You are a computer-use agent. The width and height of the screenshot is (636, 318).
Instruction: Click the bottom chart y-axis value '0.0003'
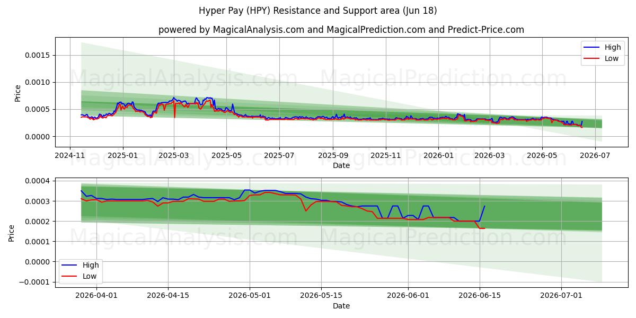[x=38, y=201]
